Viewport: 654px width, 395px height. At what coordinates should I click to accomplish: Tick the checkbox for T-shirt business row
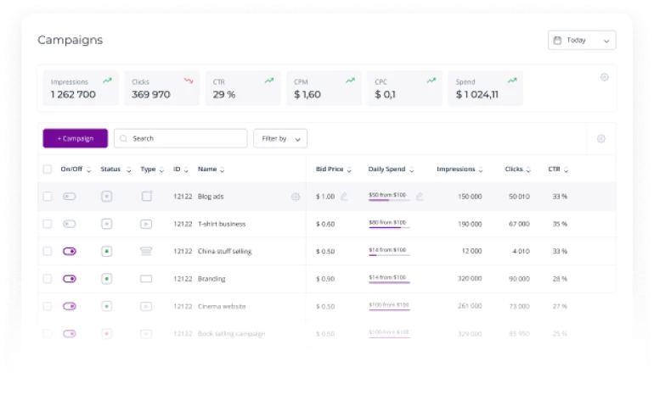click(x=48, y=224)
